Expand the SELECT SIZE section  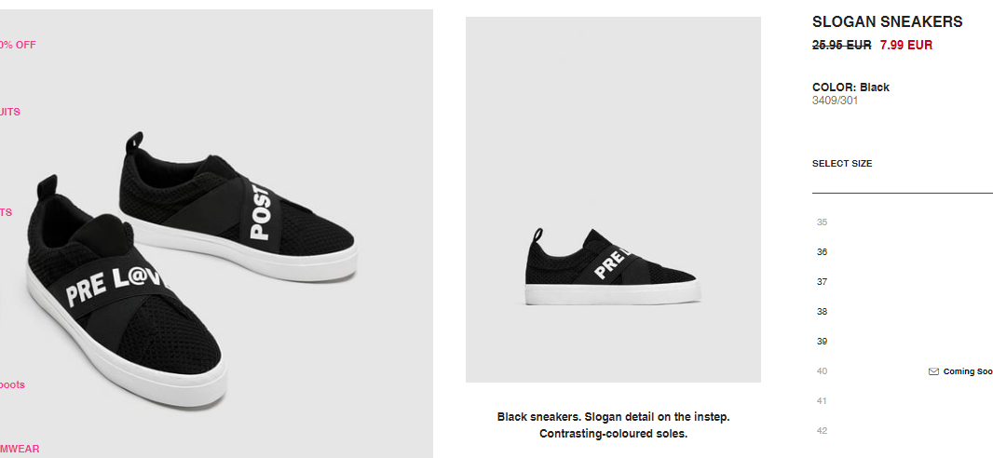coord(842,163)
